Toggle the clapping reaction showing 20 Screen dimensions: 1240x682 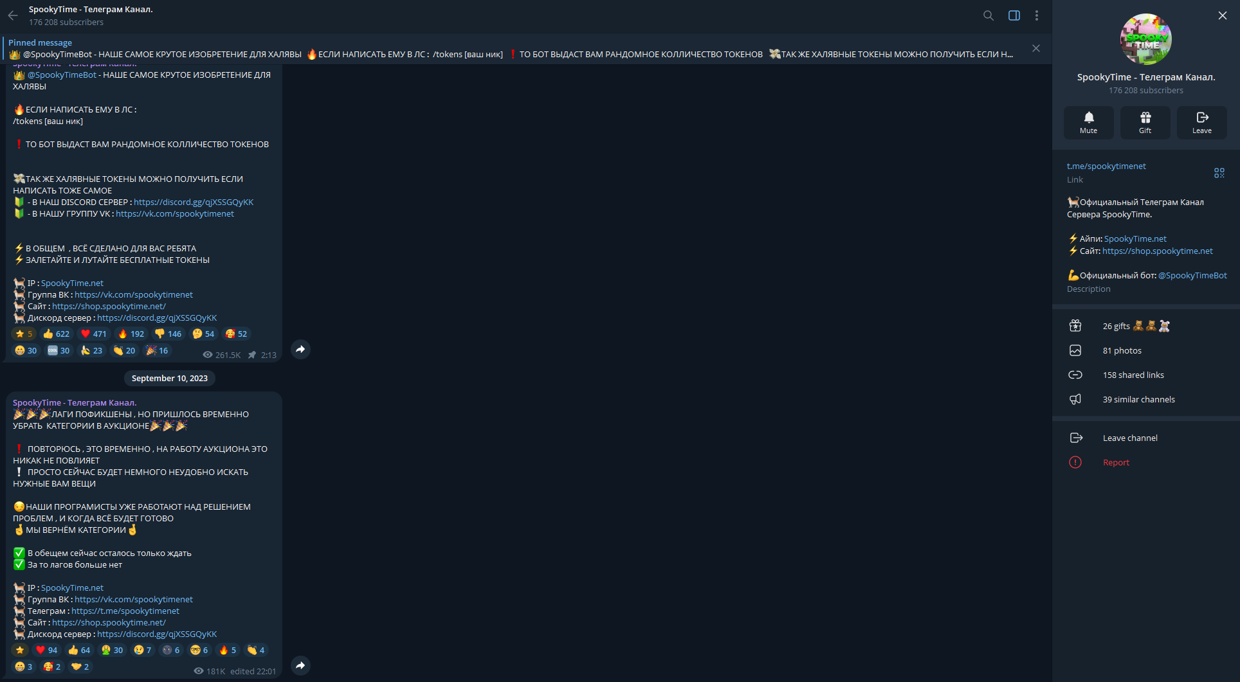(124, 350)
